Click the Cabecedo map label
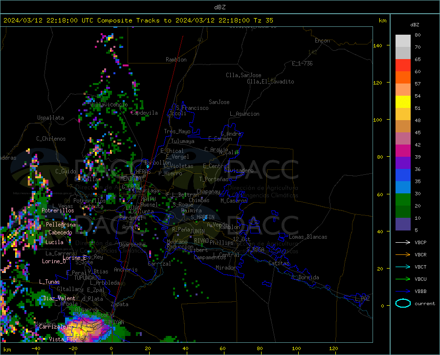Image resolution: width=440 pixels, height=355 pixels. click(60, 232)
